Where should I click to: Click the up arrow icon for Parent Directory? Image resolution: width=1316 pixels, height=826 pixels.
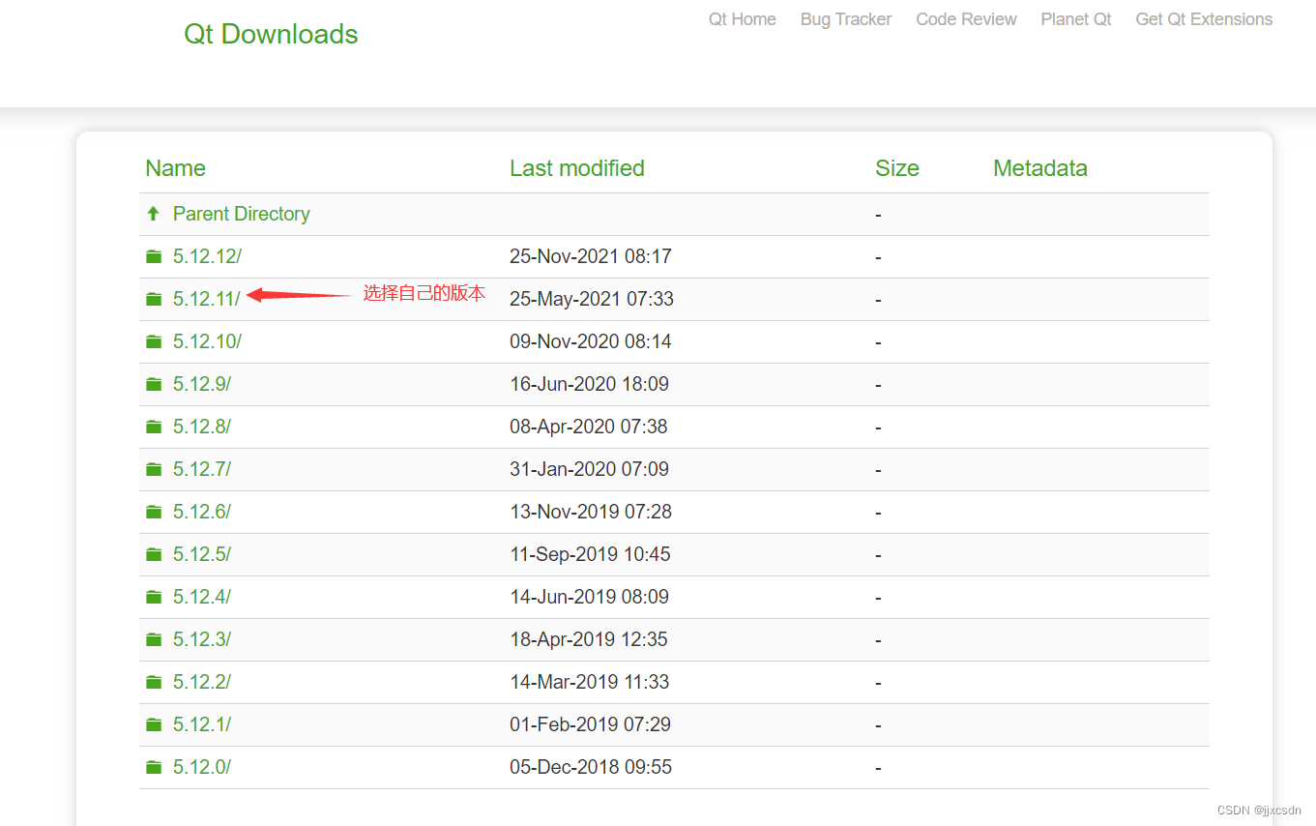(153, 214)
